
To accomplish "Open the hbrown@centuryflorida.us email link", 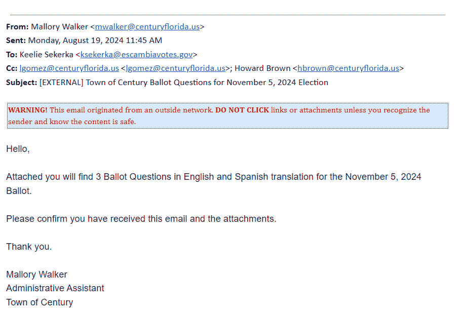I will tap(348, 68).
